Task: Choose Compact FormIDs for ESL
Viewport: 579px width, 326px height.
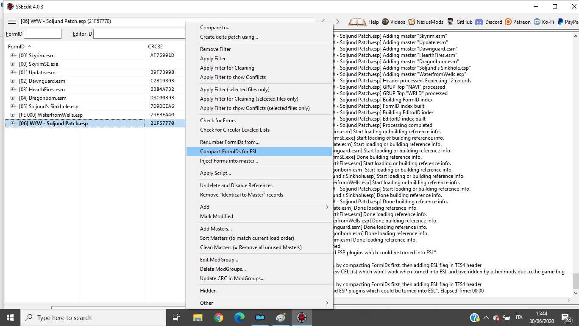Action: coord(259,152)
